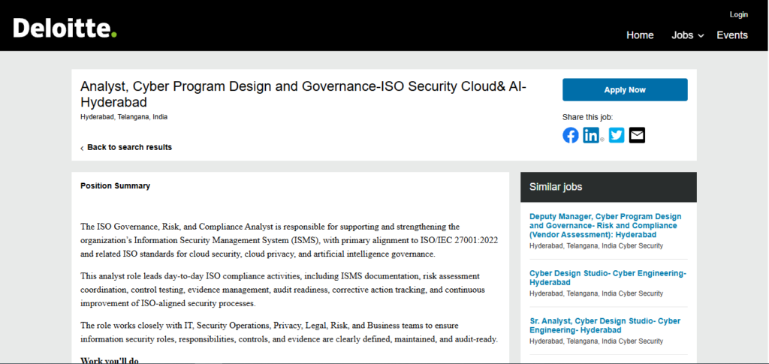Screen dimensions: 769x364
Task: Open the Jobs dropdown menu
Action: (688, 35)
